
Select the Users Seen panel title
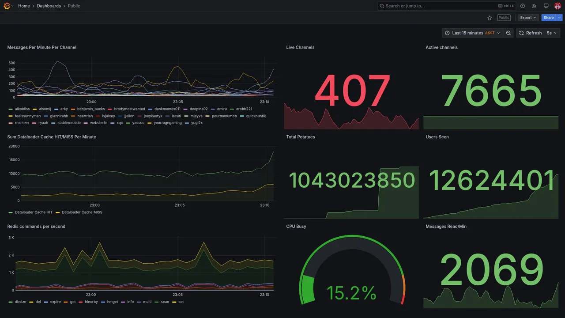pyautogui.click(x=437, y=137)
